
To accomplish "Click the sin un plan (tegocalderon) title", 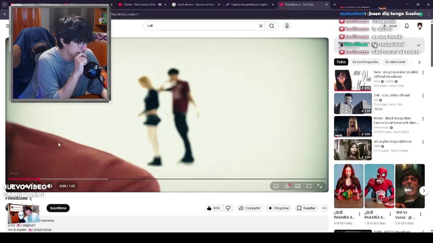I will click(393, 142).
